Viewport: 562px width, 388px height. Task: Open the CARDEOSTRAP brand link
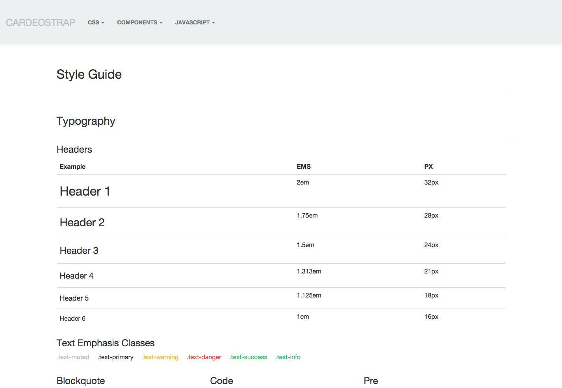pyautogui.click(x=41, y=22)
